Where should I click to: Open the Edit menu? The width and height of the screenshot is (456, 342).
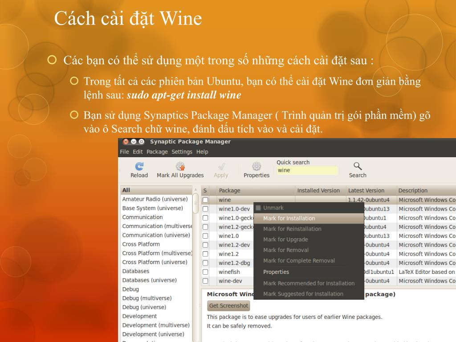pyautogui.click(x=138, y=152)
